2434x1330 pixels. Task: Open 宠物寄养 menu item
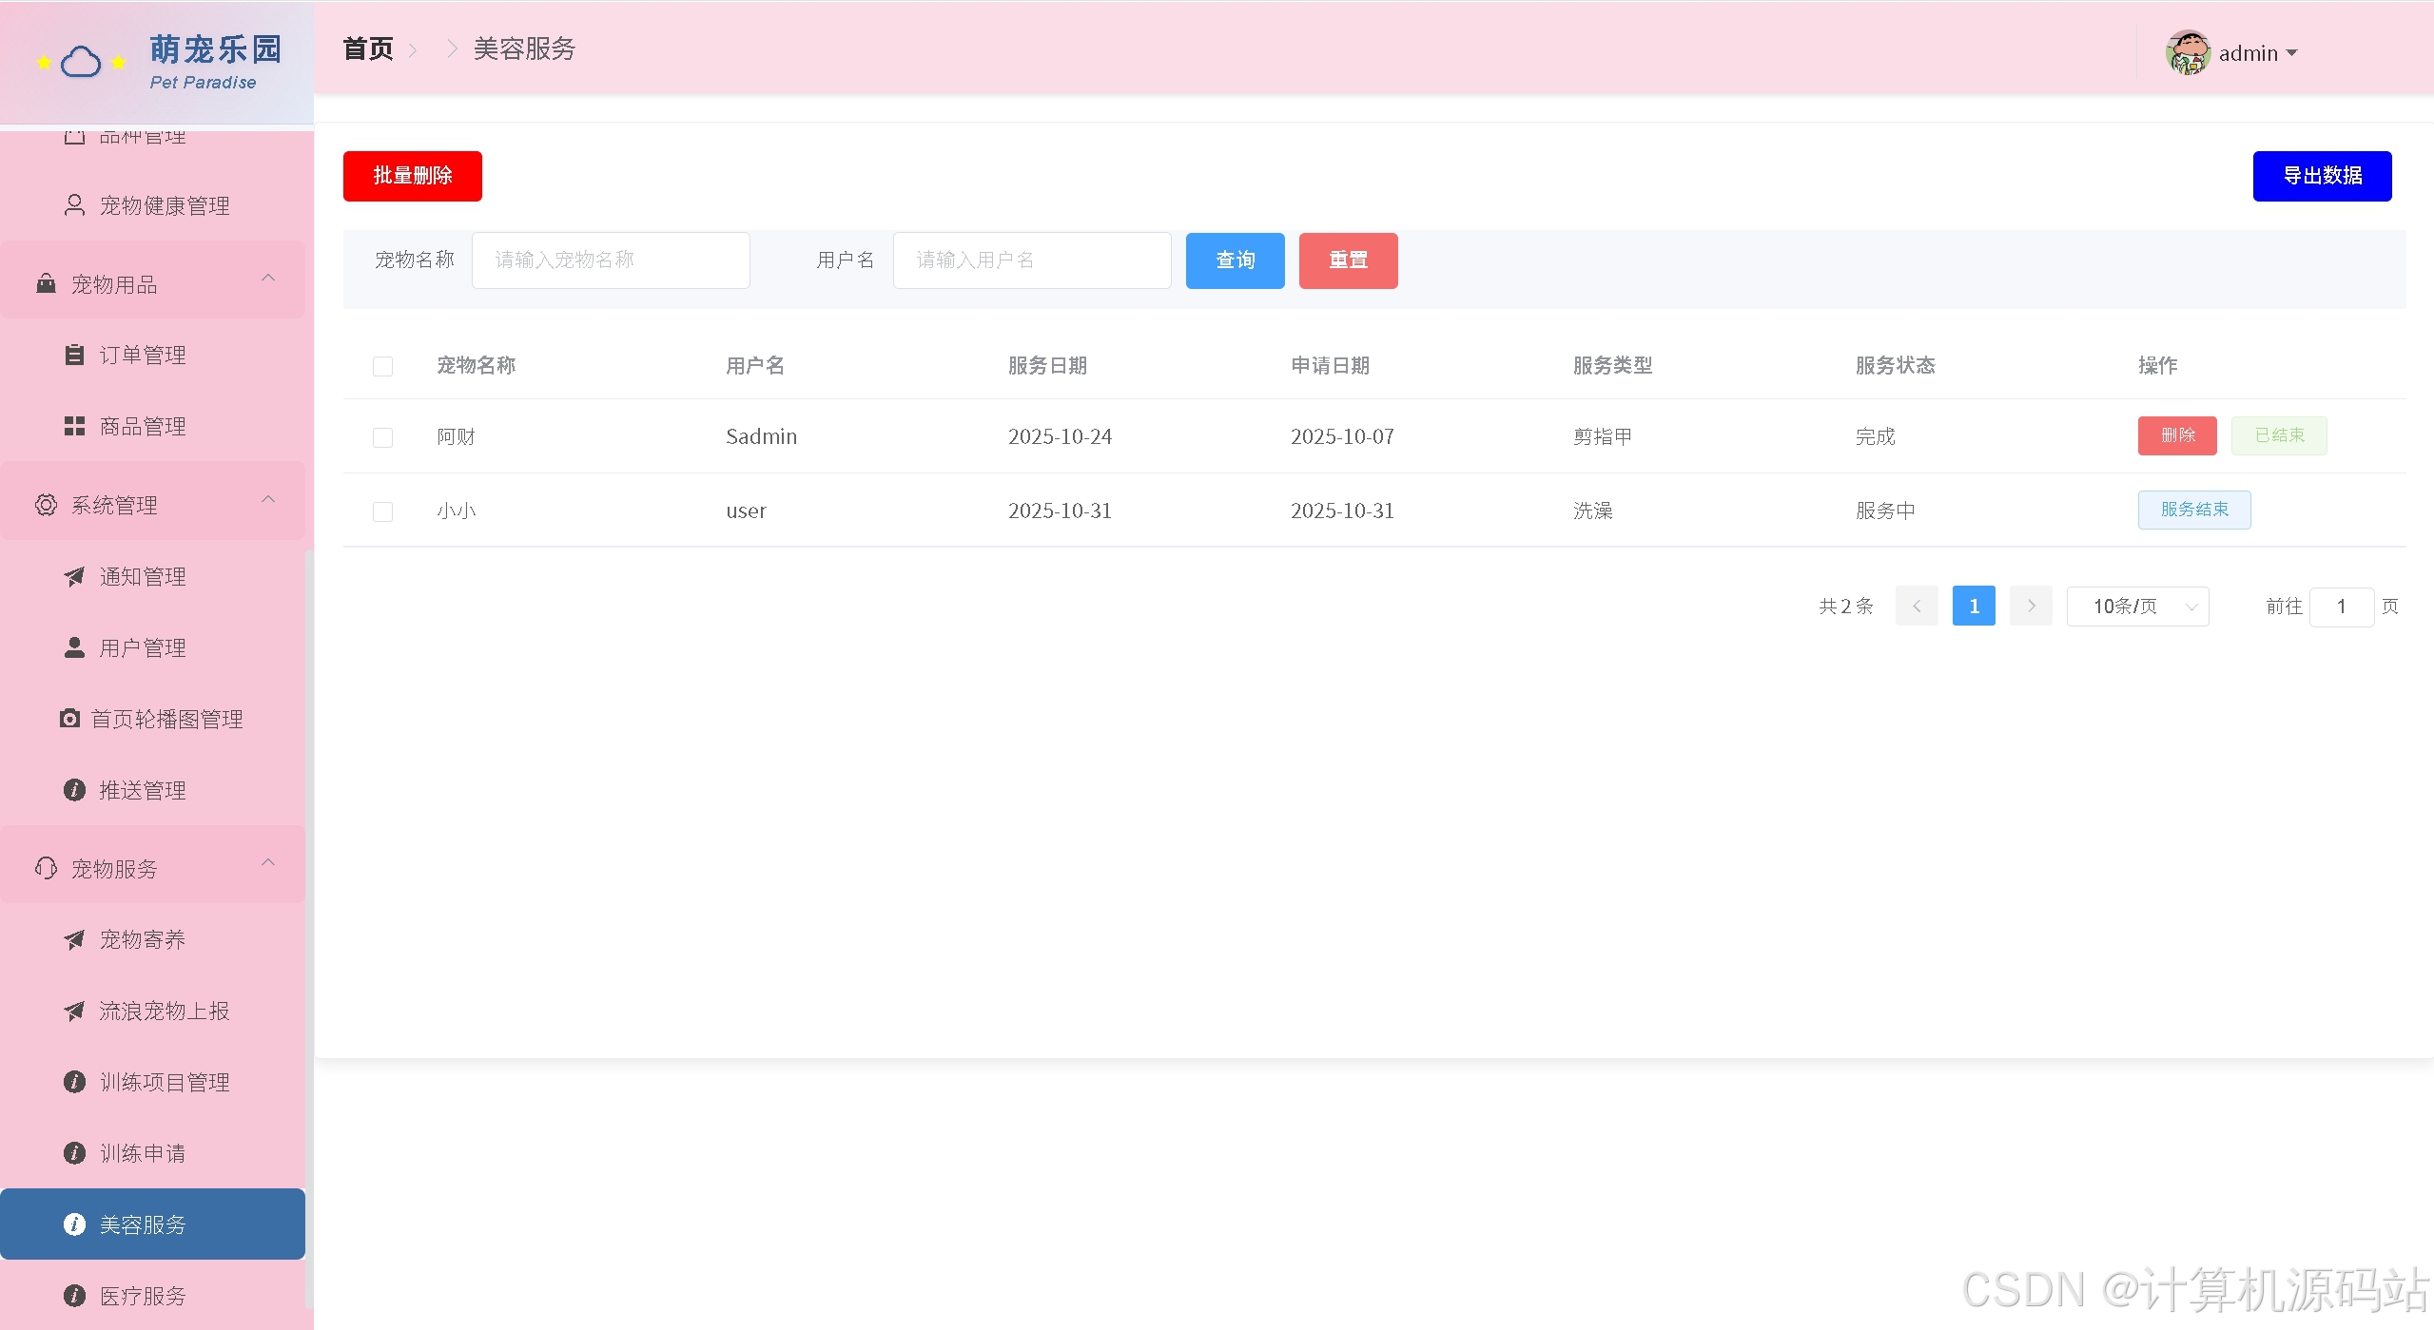[152, 939]
